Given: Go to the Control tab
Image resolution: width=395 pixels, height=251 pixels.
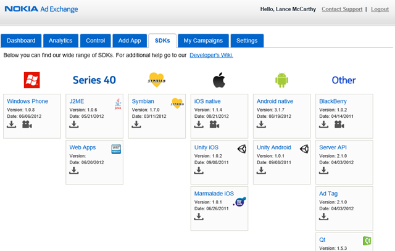Looking at the screenshot, I should [x=95, y=41].
